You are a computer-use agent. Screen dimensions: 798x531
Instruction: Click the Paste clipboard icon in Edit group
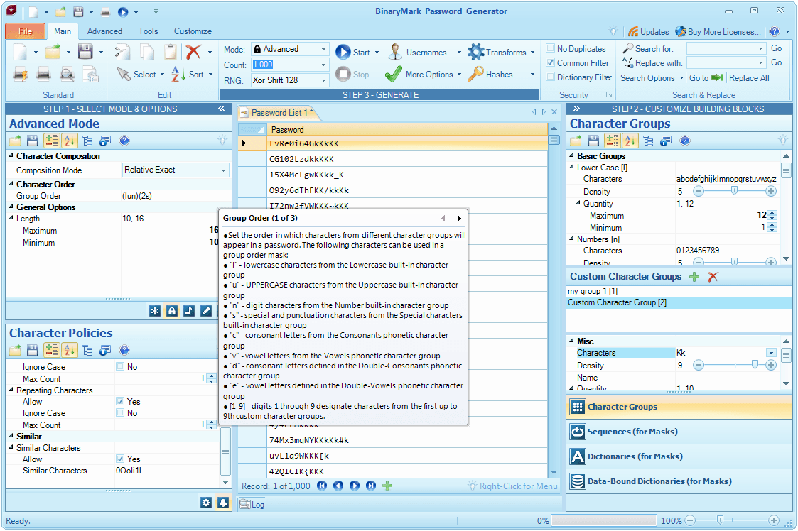(x=171, y=51)
